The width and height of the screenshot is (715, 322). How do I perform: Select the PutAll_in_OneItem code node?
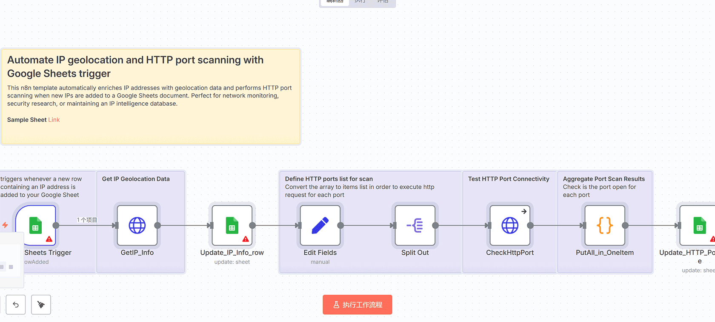[x=605, y=225]
